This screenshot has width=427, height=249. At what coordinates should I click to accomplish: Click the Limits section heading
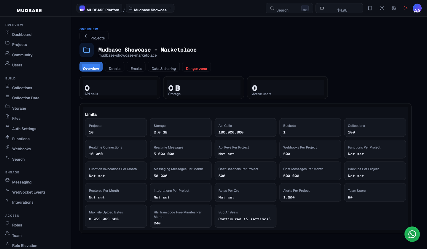click(91, 114)
